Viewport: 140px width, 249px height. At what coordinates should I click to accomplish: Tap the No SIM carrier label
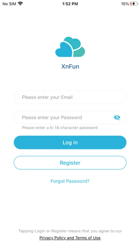coord(9,4)
